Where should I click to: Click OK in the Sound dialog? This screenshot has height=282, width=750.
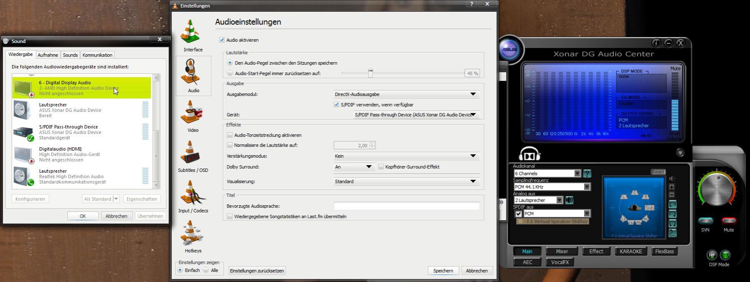tap(83, 216)
